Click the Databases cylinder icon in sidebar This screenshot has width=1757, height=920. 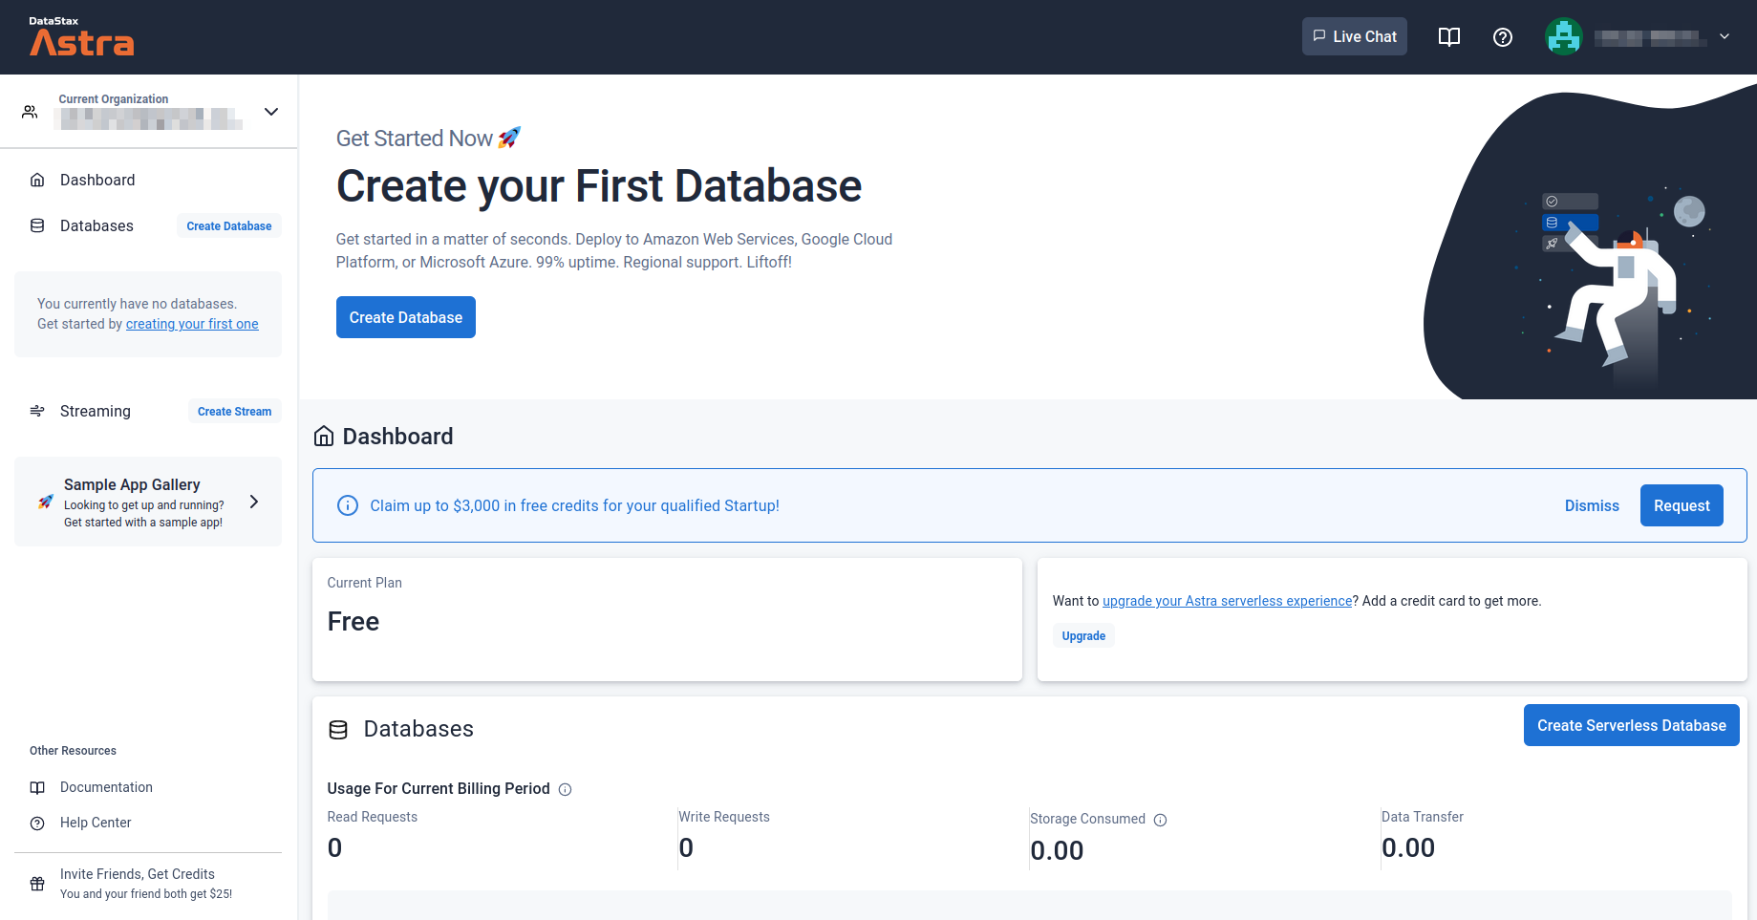[x=37, y=225]
